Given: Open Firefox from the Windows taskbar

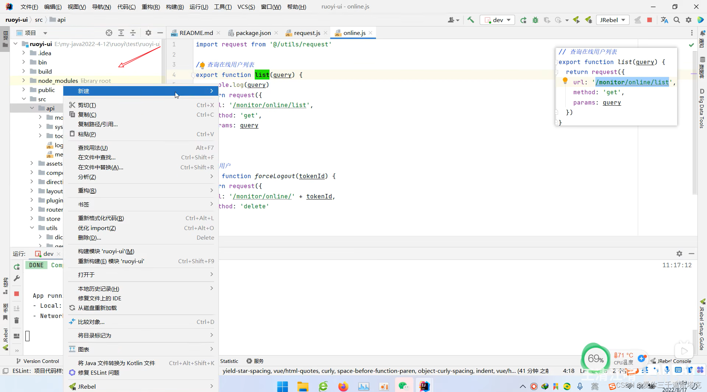Looking at the screenshot, I should coord(343,386).
